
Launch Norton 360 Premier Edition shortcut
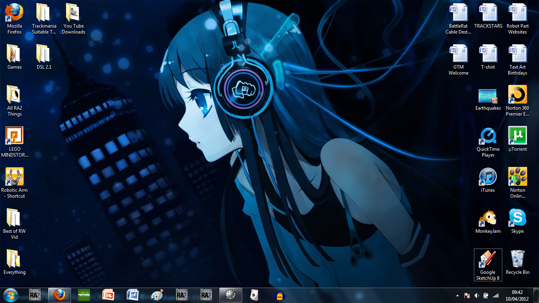pos(517,101)
